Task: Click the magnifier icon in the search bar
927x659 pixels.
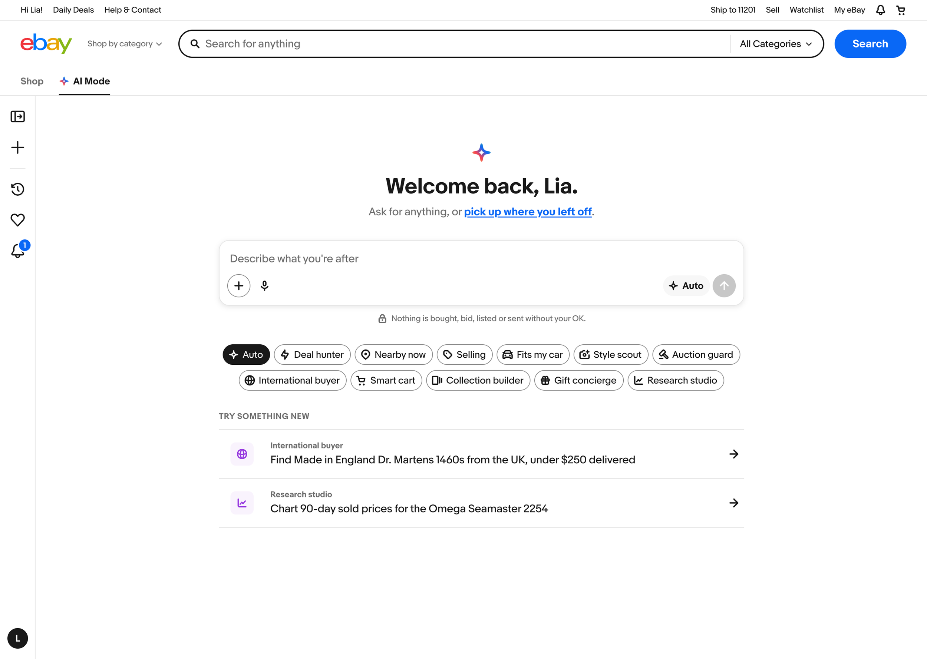Action: pyautogui.click(x=195, y=44)
